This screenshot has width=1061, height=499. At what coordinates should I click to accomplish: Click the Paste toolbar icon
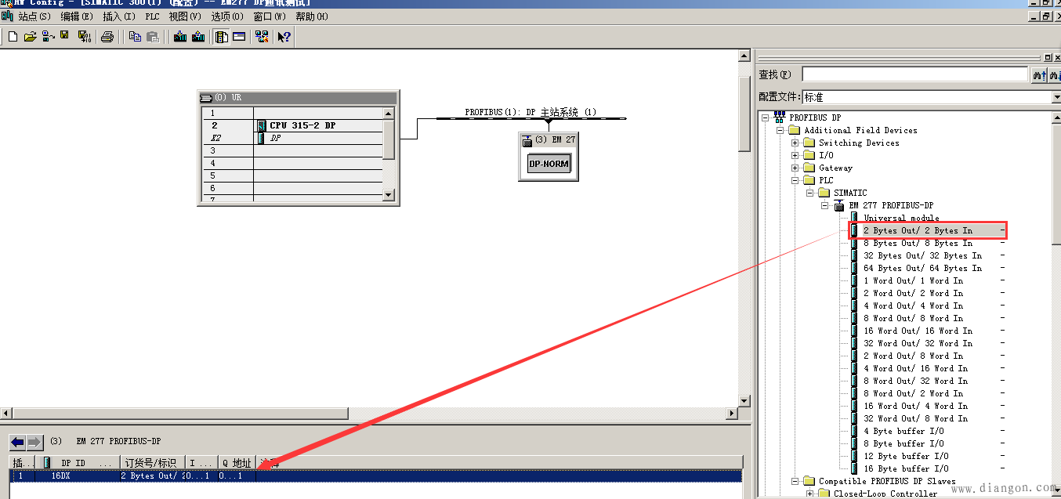pos(153,37)
